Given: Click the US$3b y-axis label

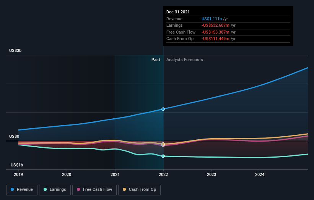Looking at the screenshot, I should pyautogui.click(x=15, y=50).
